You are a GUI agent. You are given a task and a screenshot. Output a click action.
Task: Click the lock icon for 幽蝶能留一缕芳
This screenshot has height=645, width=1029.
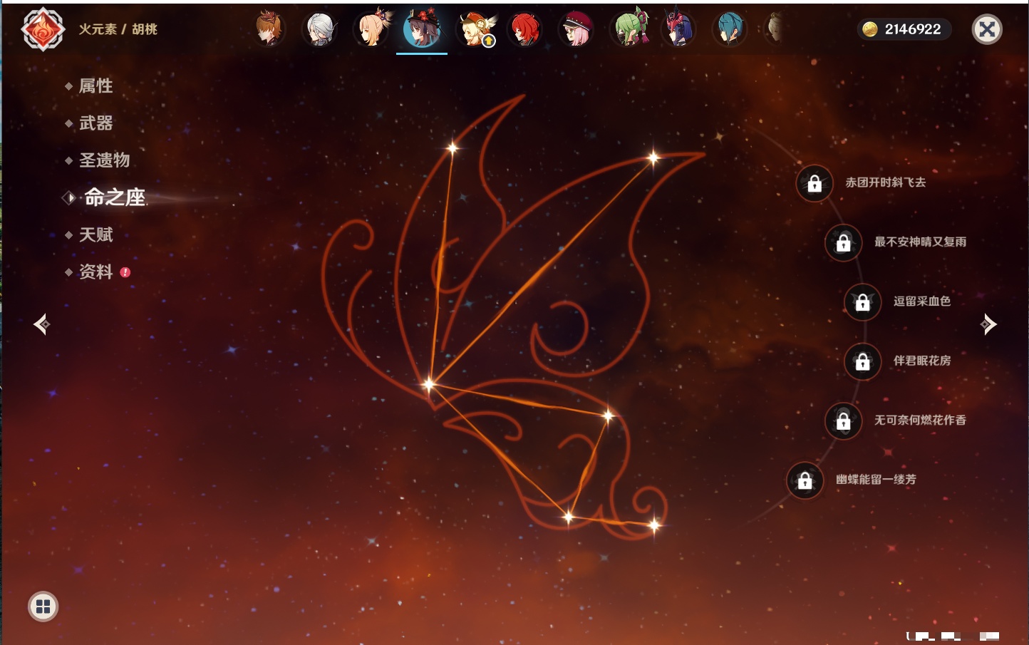[805, 480]
